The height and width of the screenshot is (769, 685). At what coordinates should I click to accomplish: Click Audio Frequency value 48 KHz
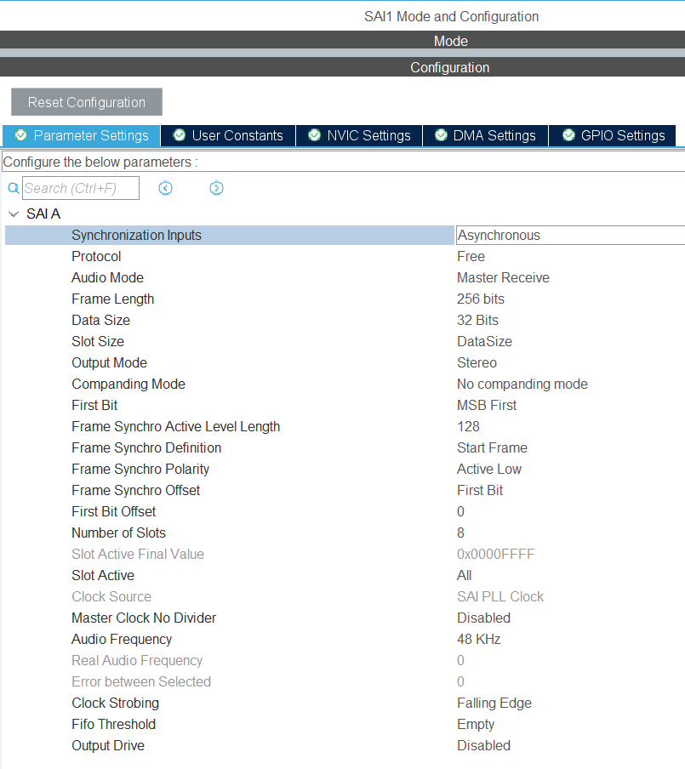(x=478, y=639)
